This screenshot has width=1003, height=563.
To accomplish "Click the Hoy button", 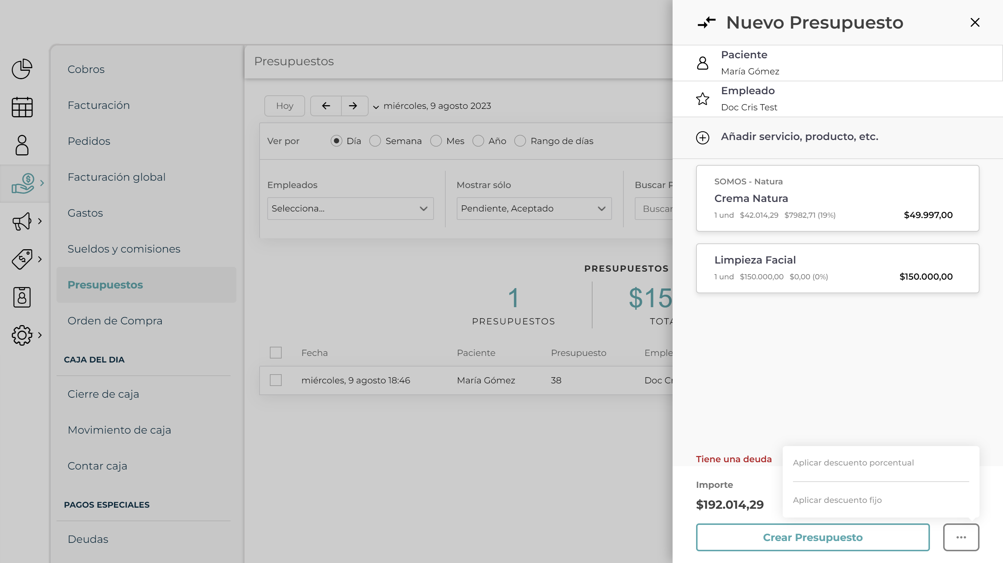I will point(285,106).
